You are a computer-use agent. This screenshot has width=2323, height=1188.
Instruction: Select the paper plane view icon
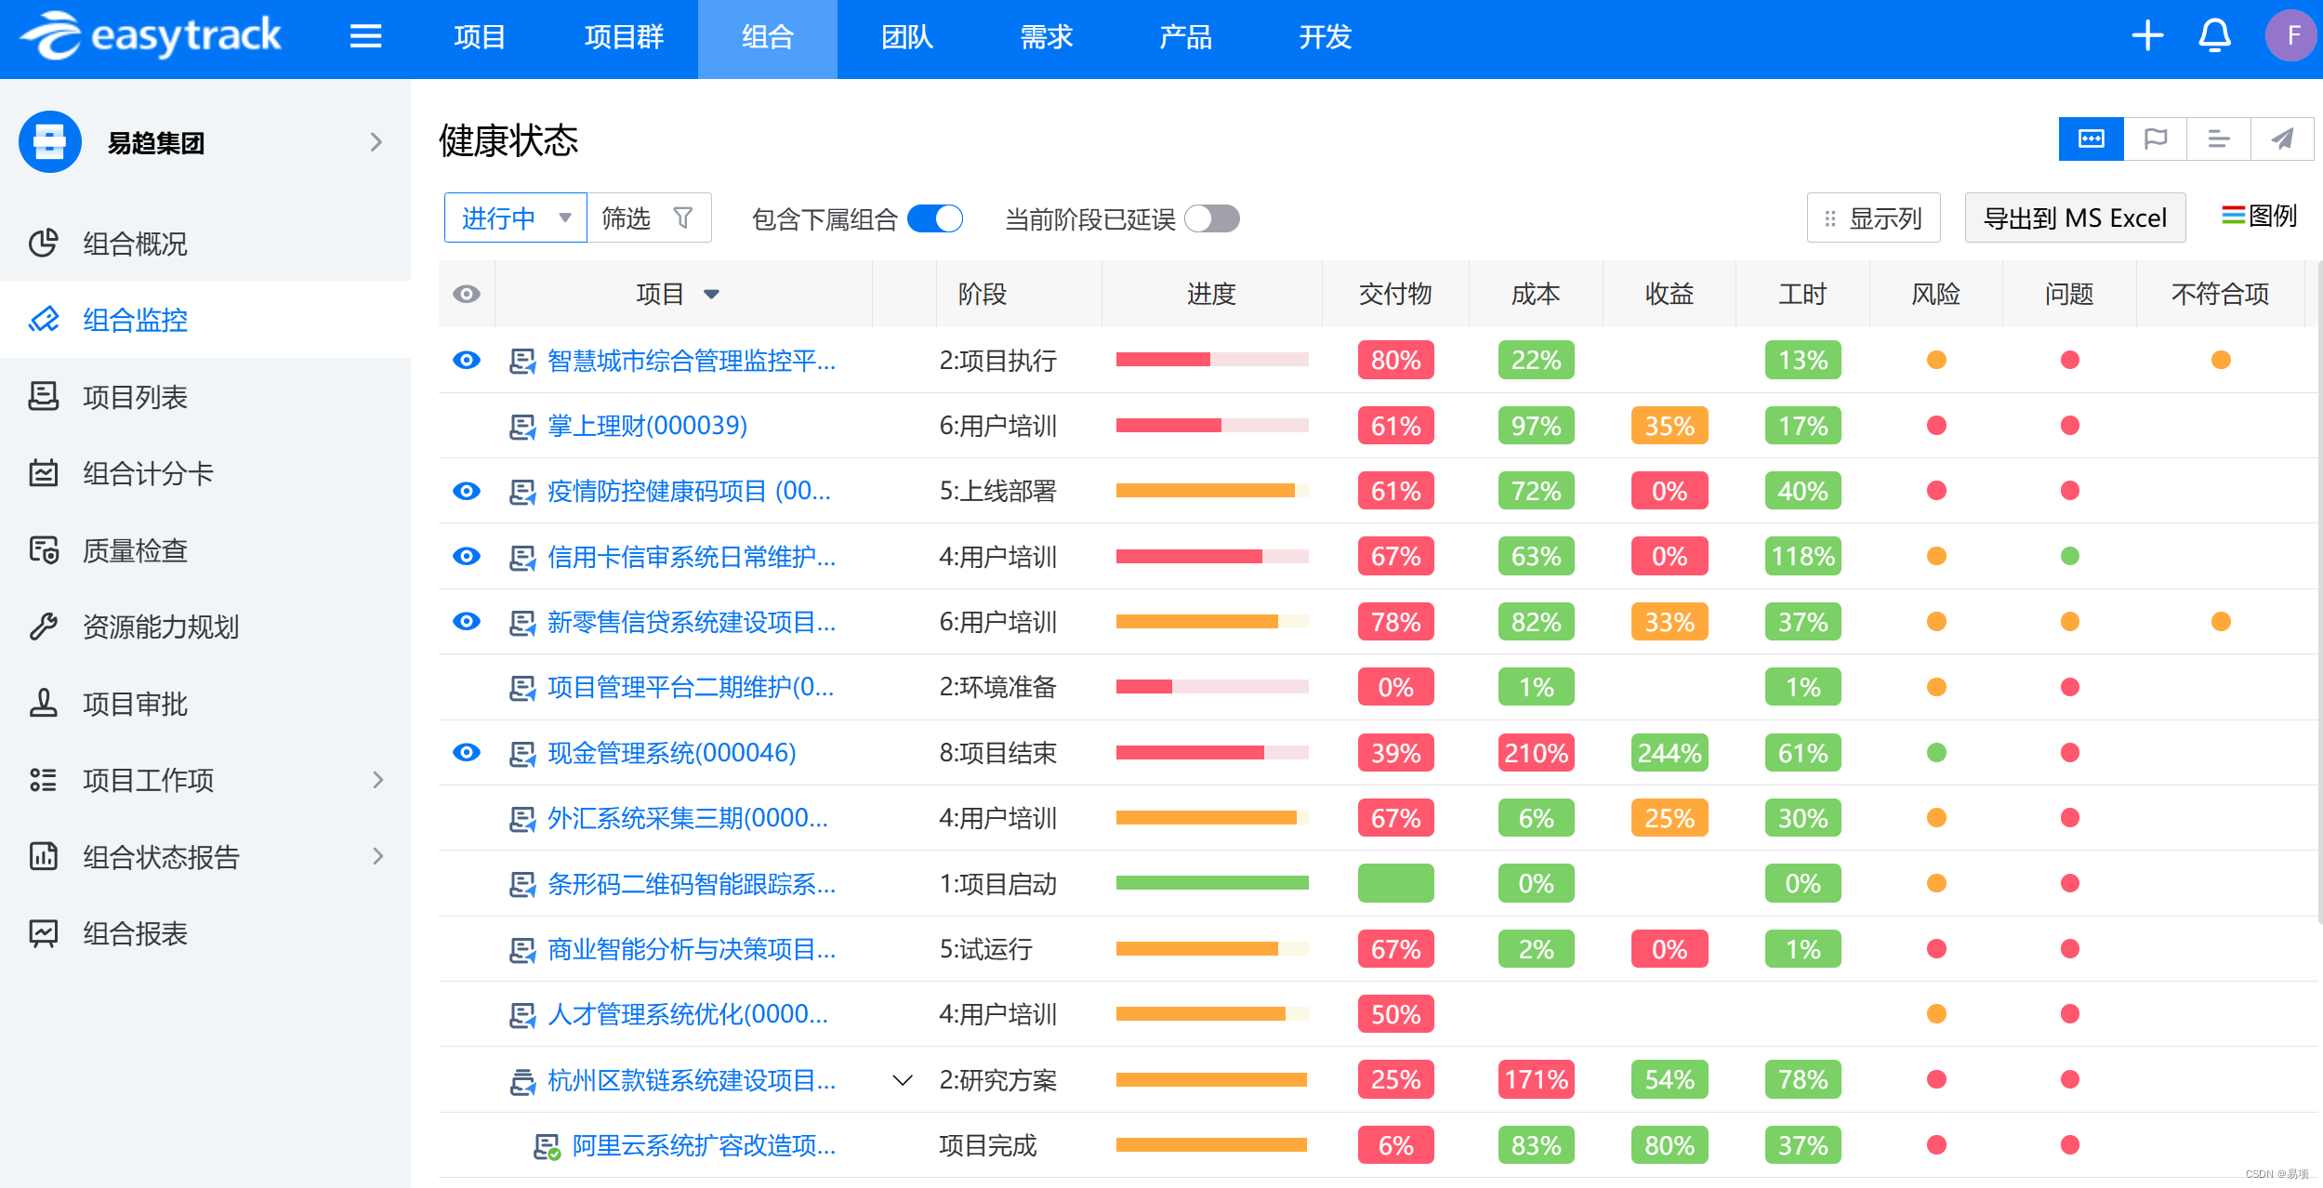click(x=2282, y=139)
